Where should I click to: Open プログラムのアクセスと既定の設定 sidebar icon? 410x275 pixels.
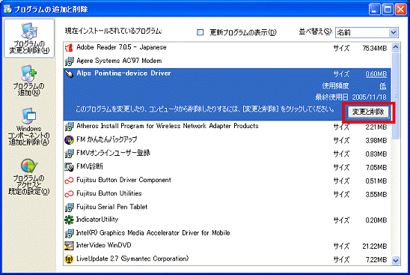[x=29, y=177]
